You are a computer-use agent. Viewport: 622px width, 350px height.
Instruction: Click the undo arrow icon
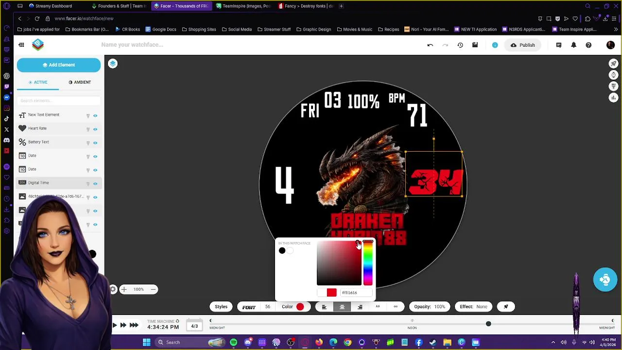(x=430, y=45)
